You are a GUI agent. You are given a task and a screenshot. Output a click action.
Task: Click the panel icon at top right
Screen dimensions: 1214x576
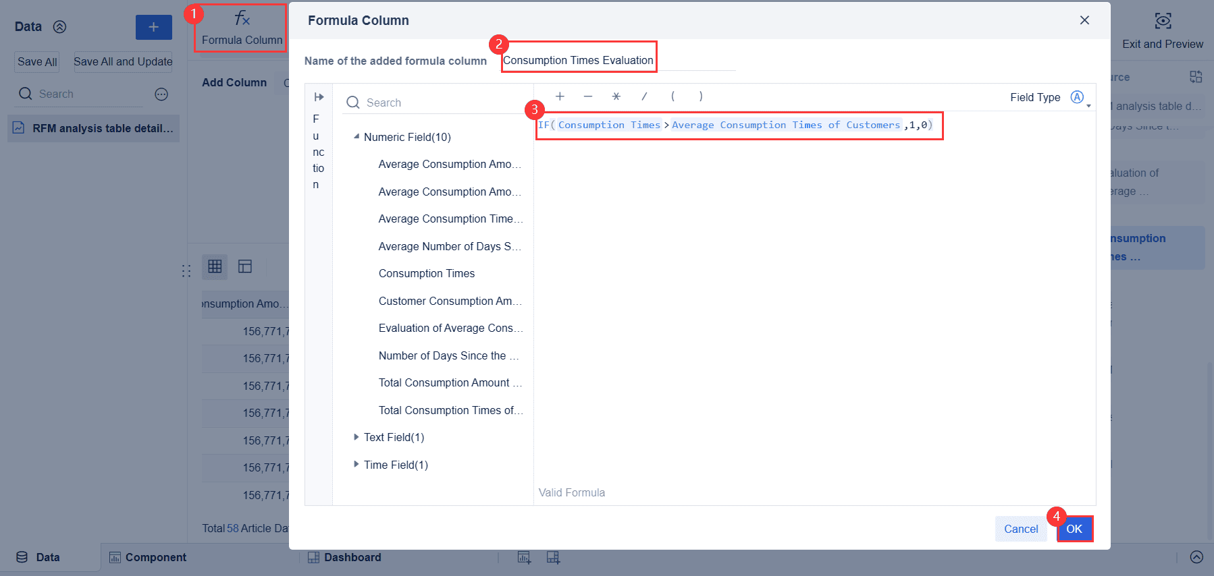click(1196, 77)
